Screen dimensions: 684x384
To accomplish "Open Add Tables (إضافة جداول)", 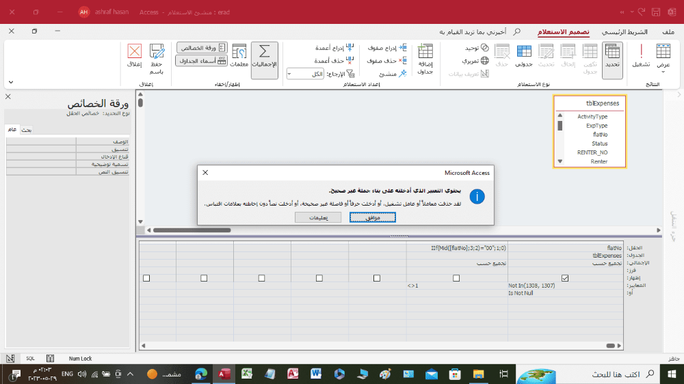I will 425,59.
